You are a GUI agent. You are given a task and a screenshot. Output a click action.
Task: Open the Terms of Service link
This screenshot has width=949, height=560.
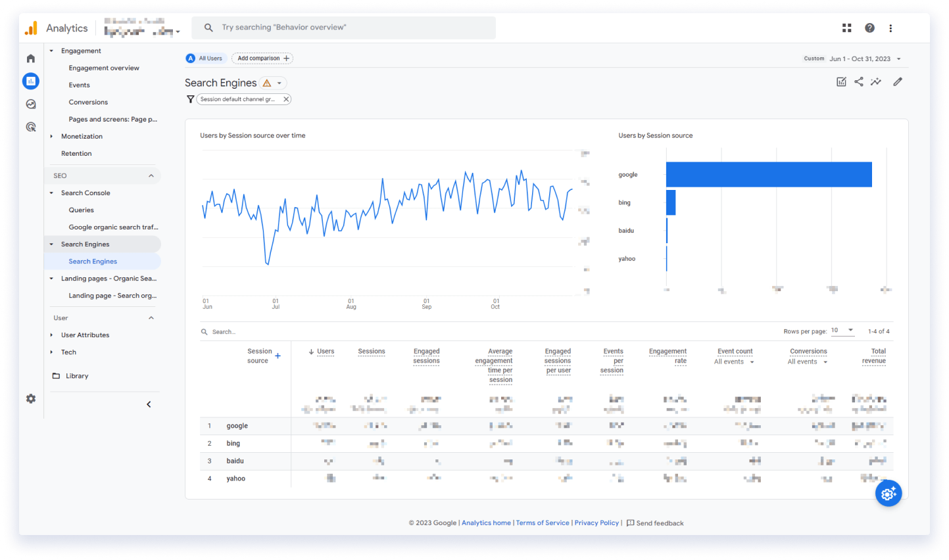tap(543, 523)
